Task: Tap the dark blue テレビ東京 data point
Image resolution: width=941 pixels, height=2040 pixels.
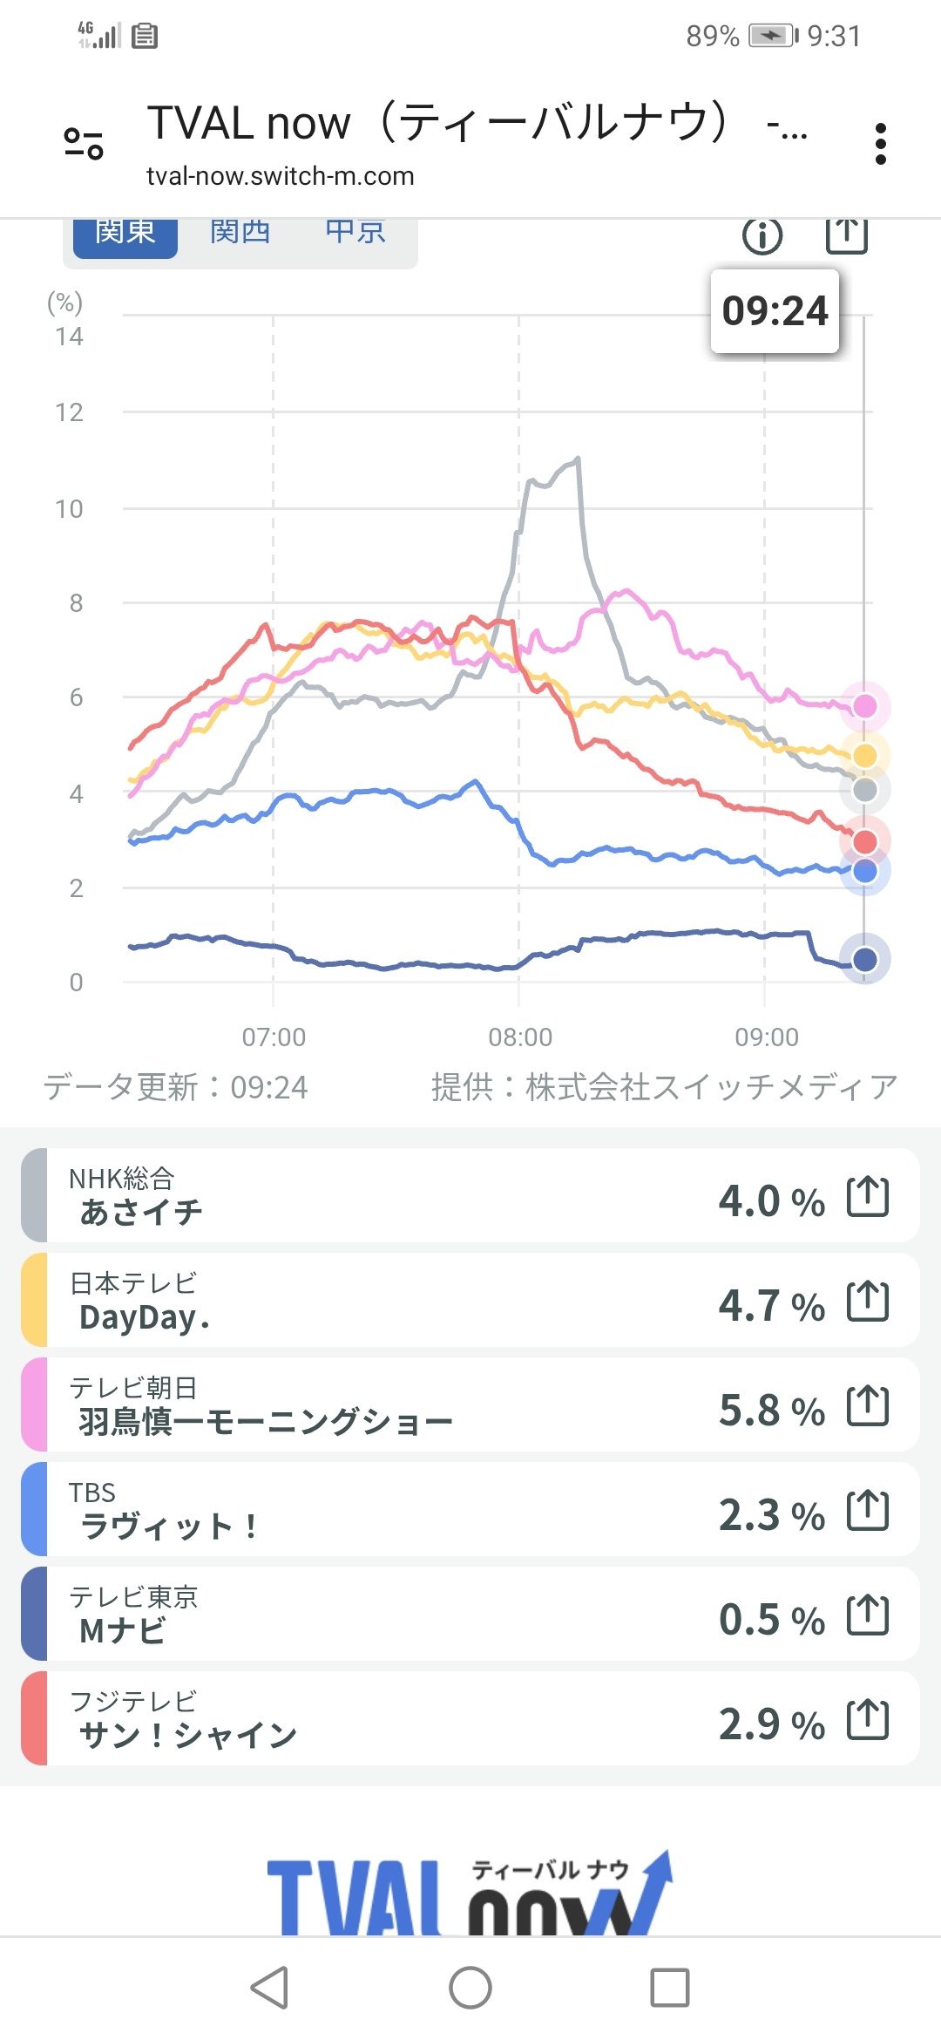Action: pos(864,959)
